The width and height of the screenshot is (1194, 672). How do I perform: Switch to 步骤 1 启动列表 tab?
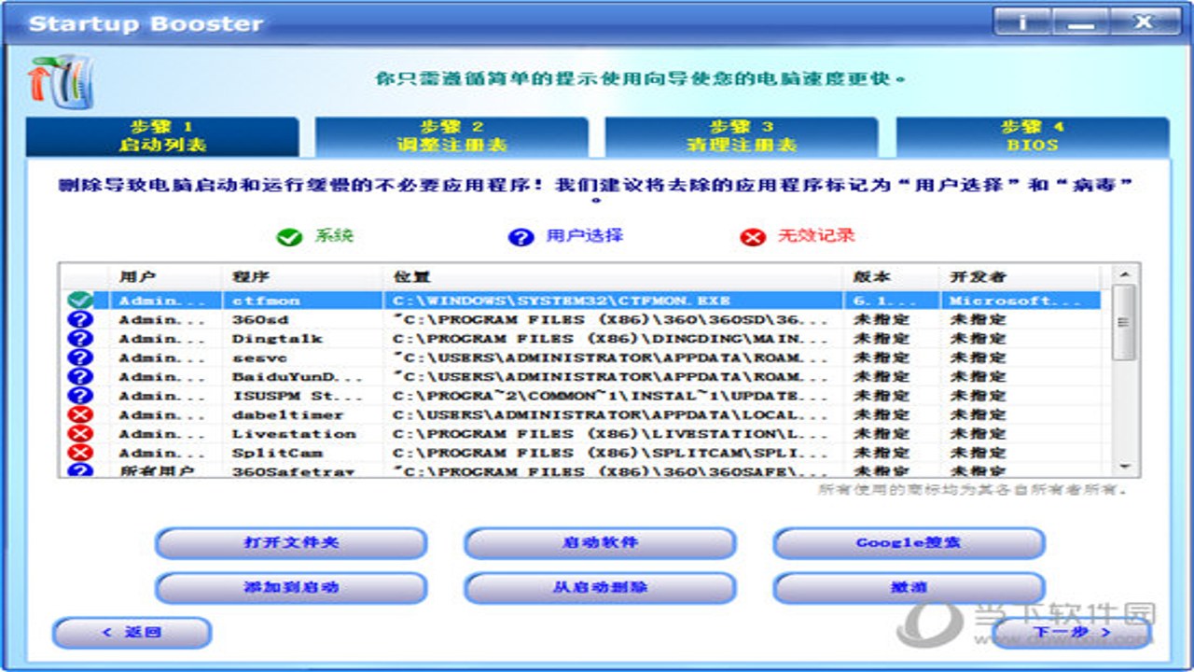[x=162, y=136]
